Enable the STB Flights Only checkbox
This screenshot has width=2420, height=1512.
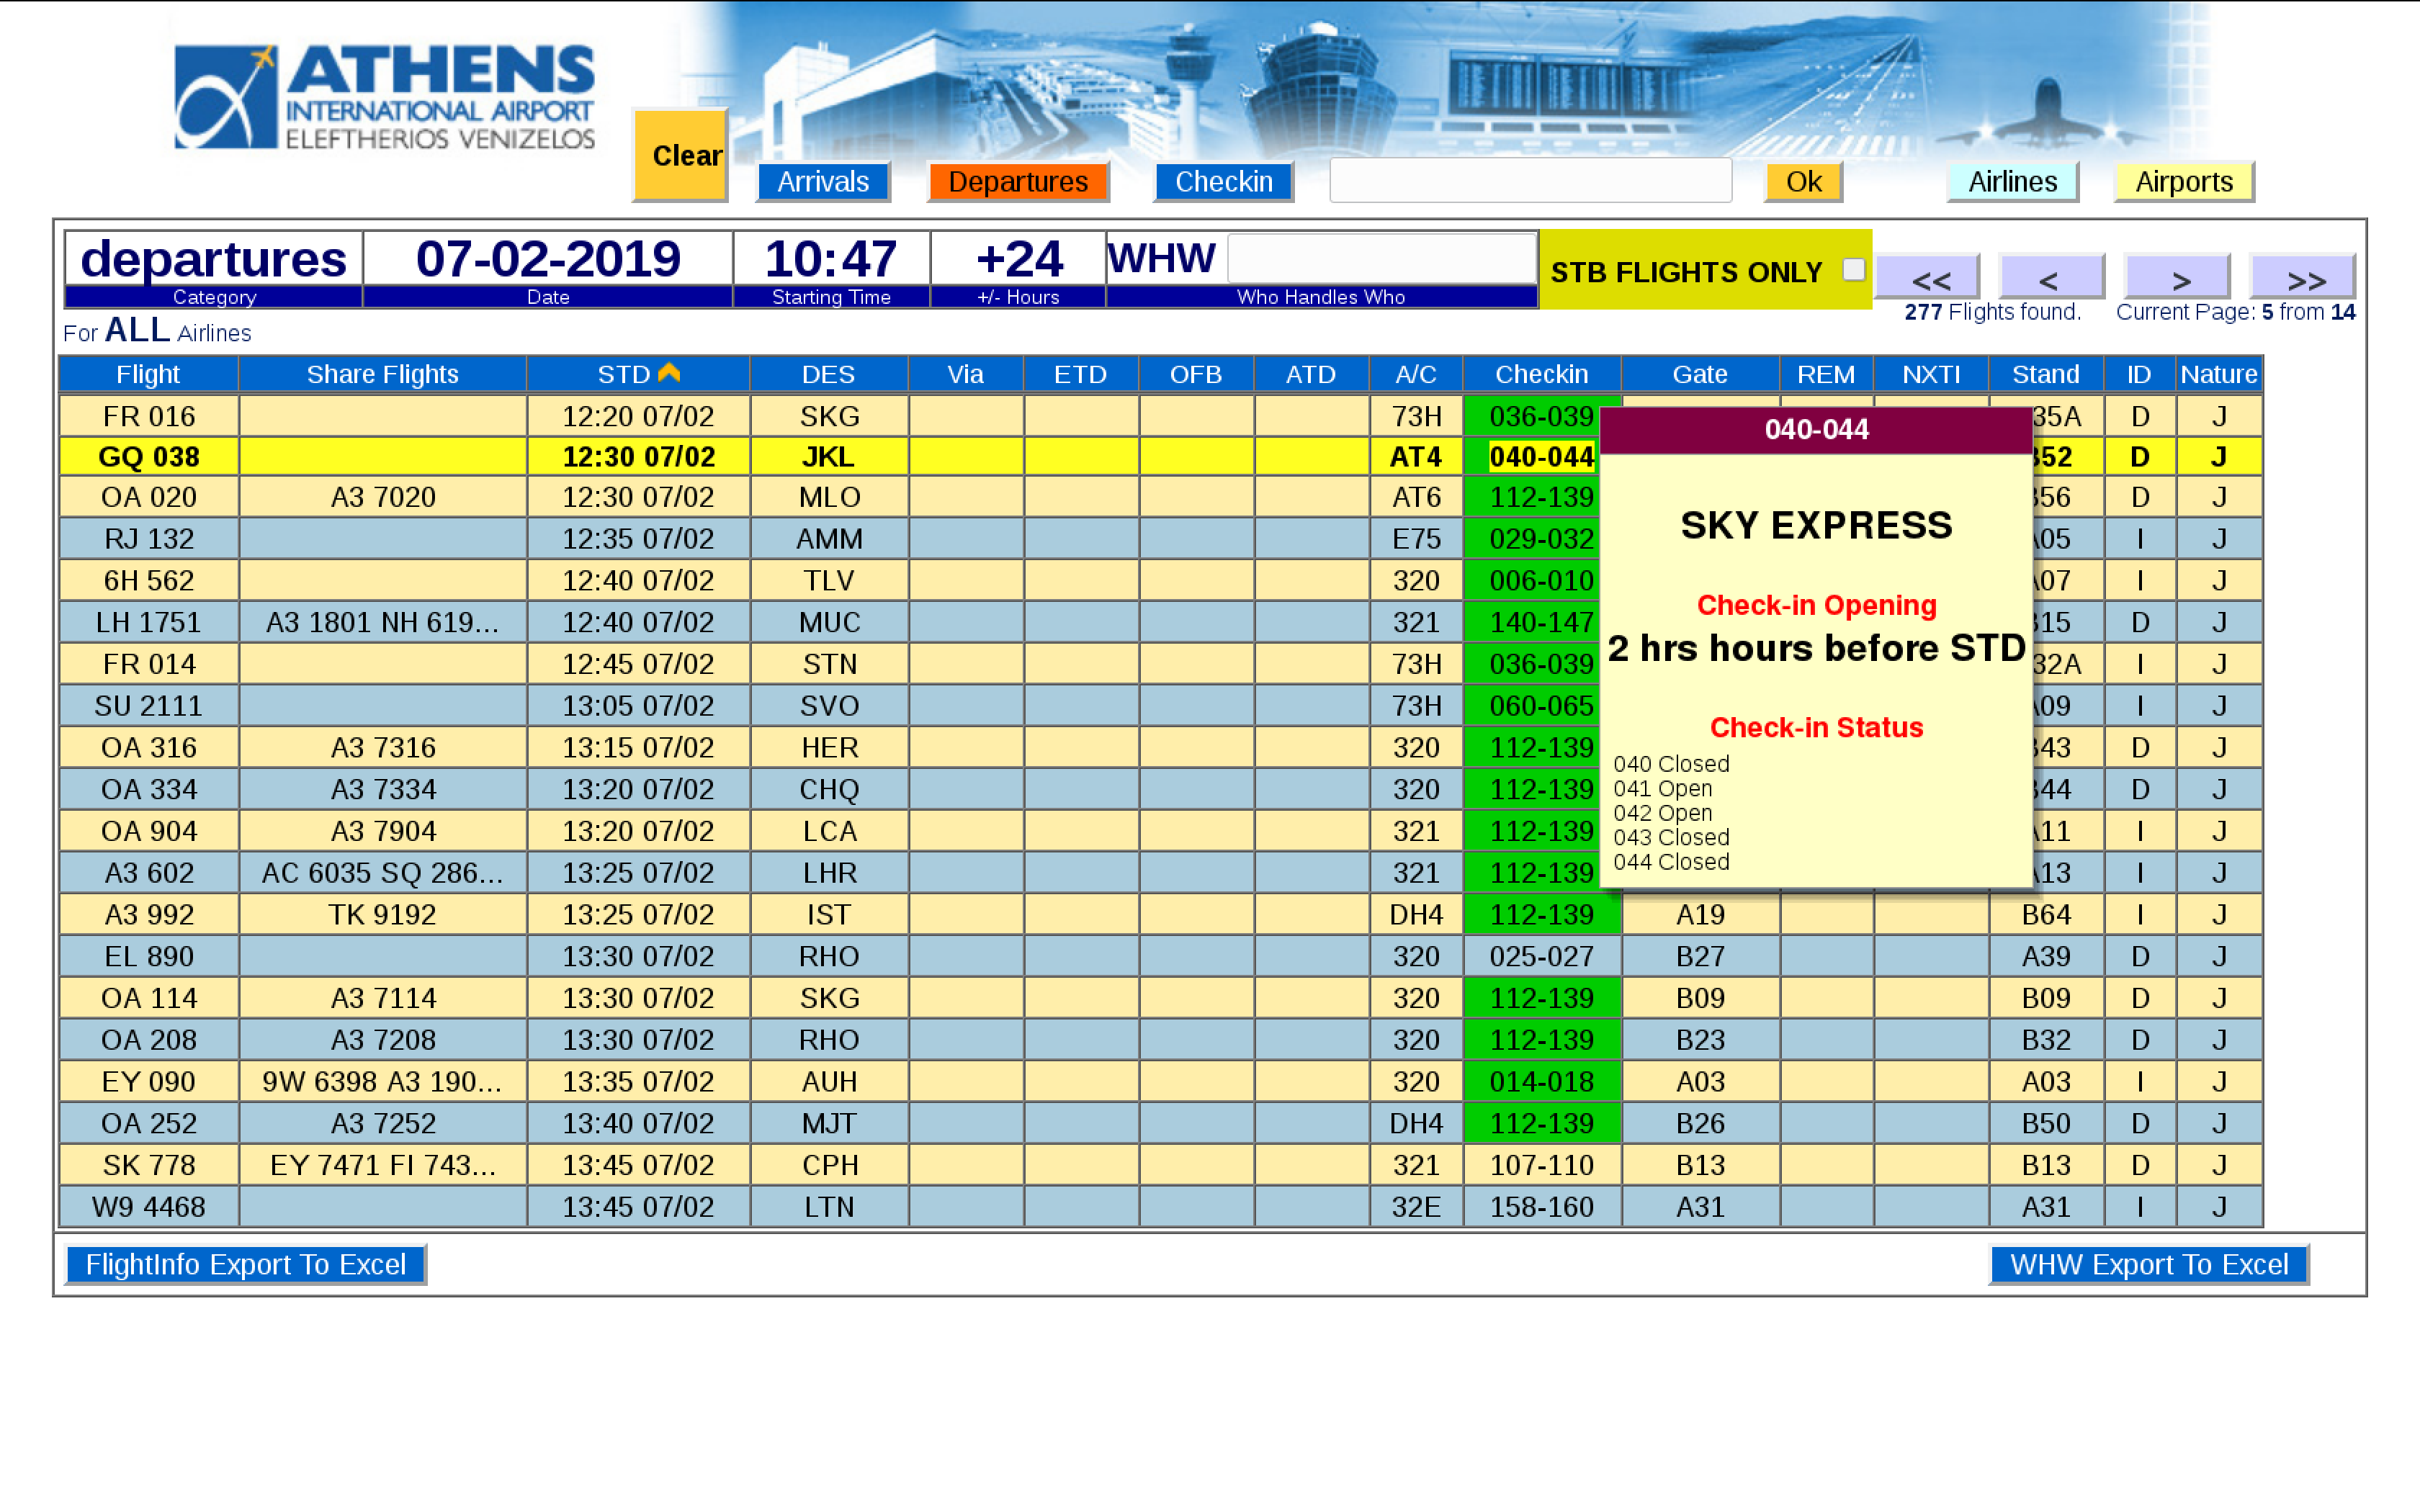pos(1853,270)
